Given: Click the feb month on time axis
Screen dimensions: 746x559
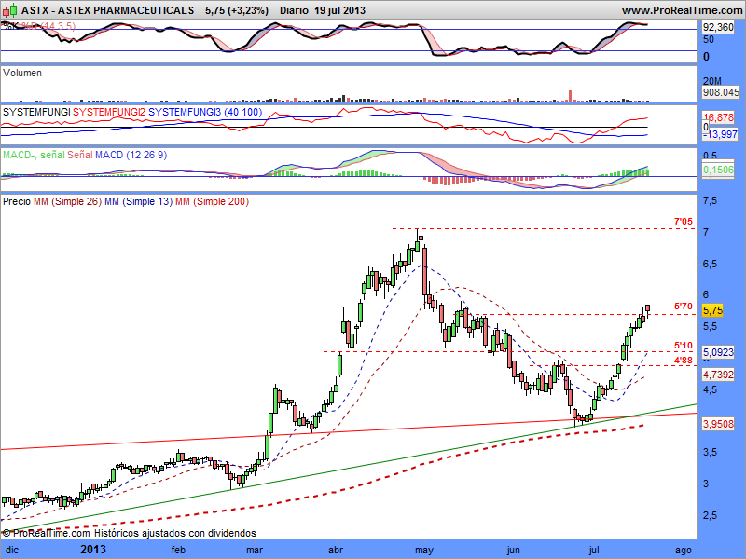Looking at the screenshot, I should tap(178, 550).
